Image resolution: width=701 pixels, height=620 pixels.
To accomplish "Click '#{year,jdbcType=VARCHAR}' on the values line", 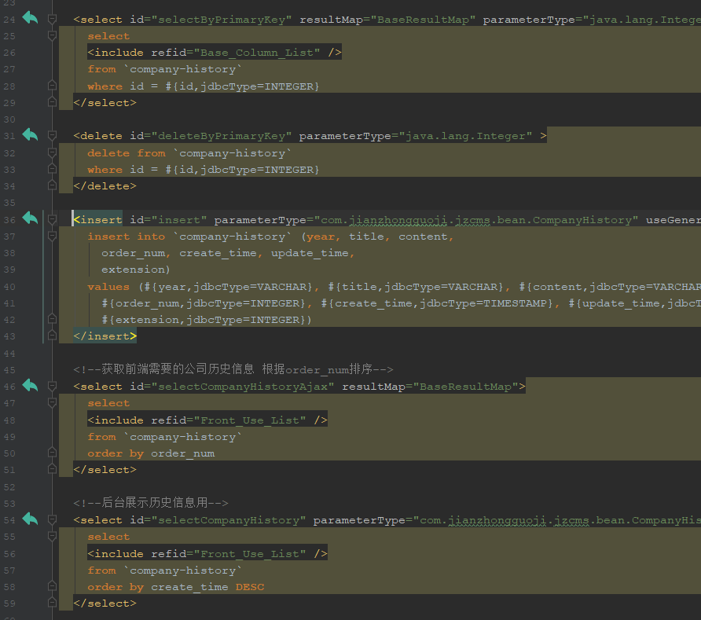I will [x=228, y=287].
